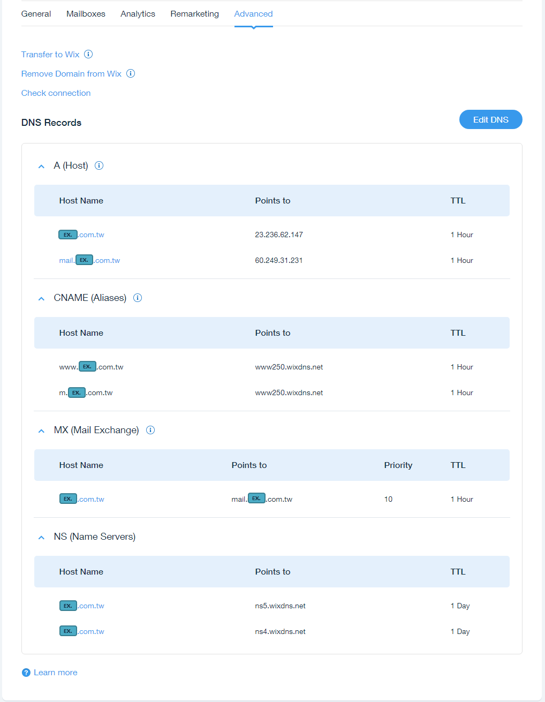Viewport: 545px width, 702px height.
Task: Click info icon beside Remove Domain from Wix
Action: pyautogui.click(x=131, y=73)
